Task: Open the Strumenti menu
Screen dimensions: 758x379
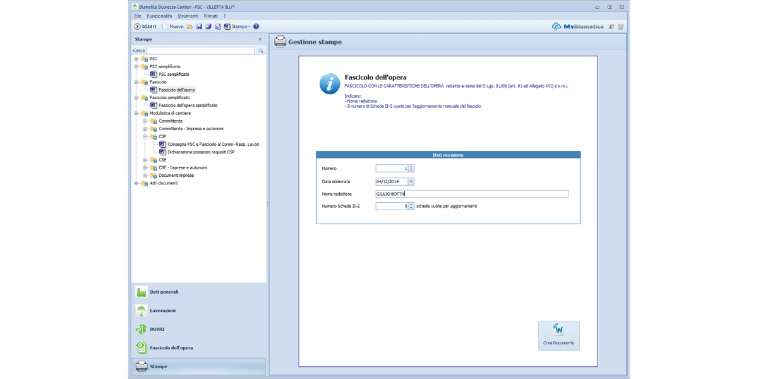Action: (188, 16)
